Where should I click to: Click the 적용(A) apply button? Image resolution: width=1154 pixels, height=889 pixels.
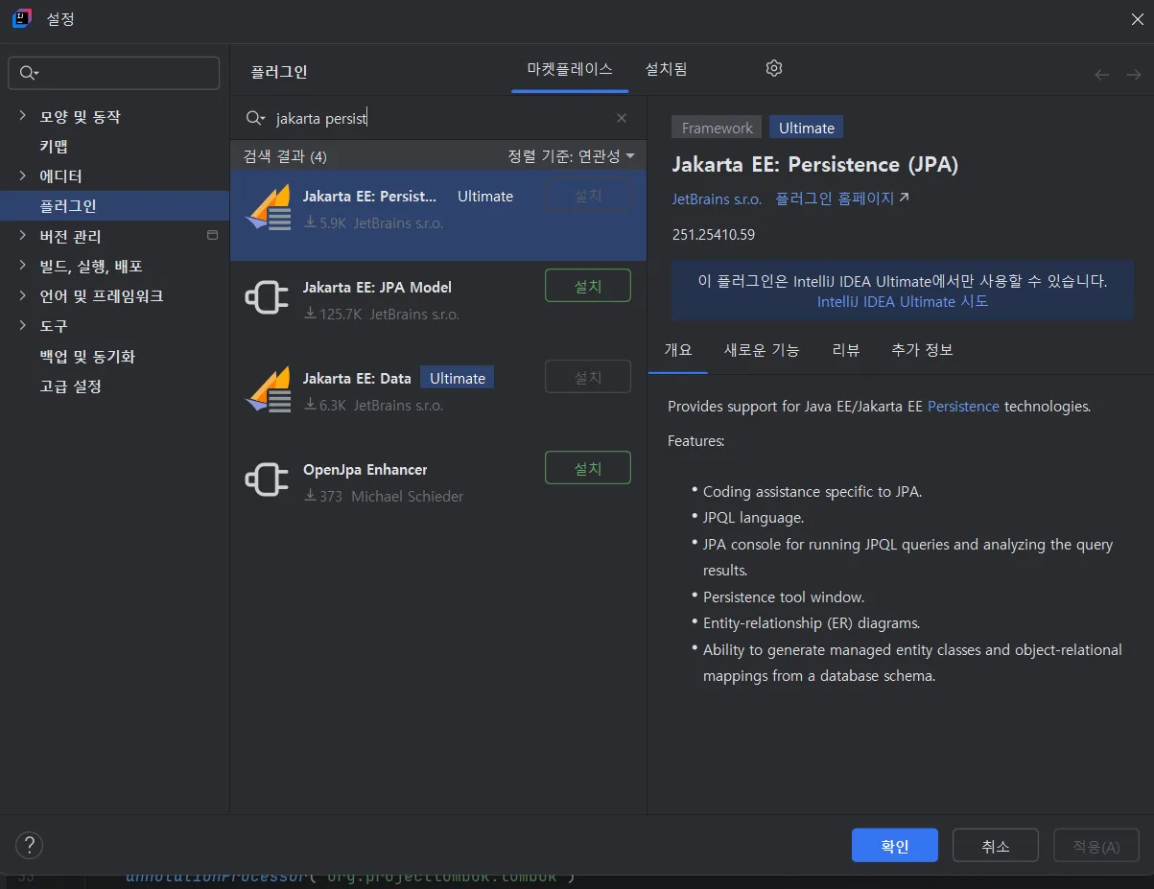click(x=1096, y=846)
